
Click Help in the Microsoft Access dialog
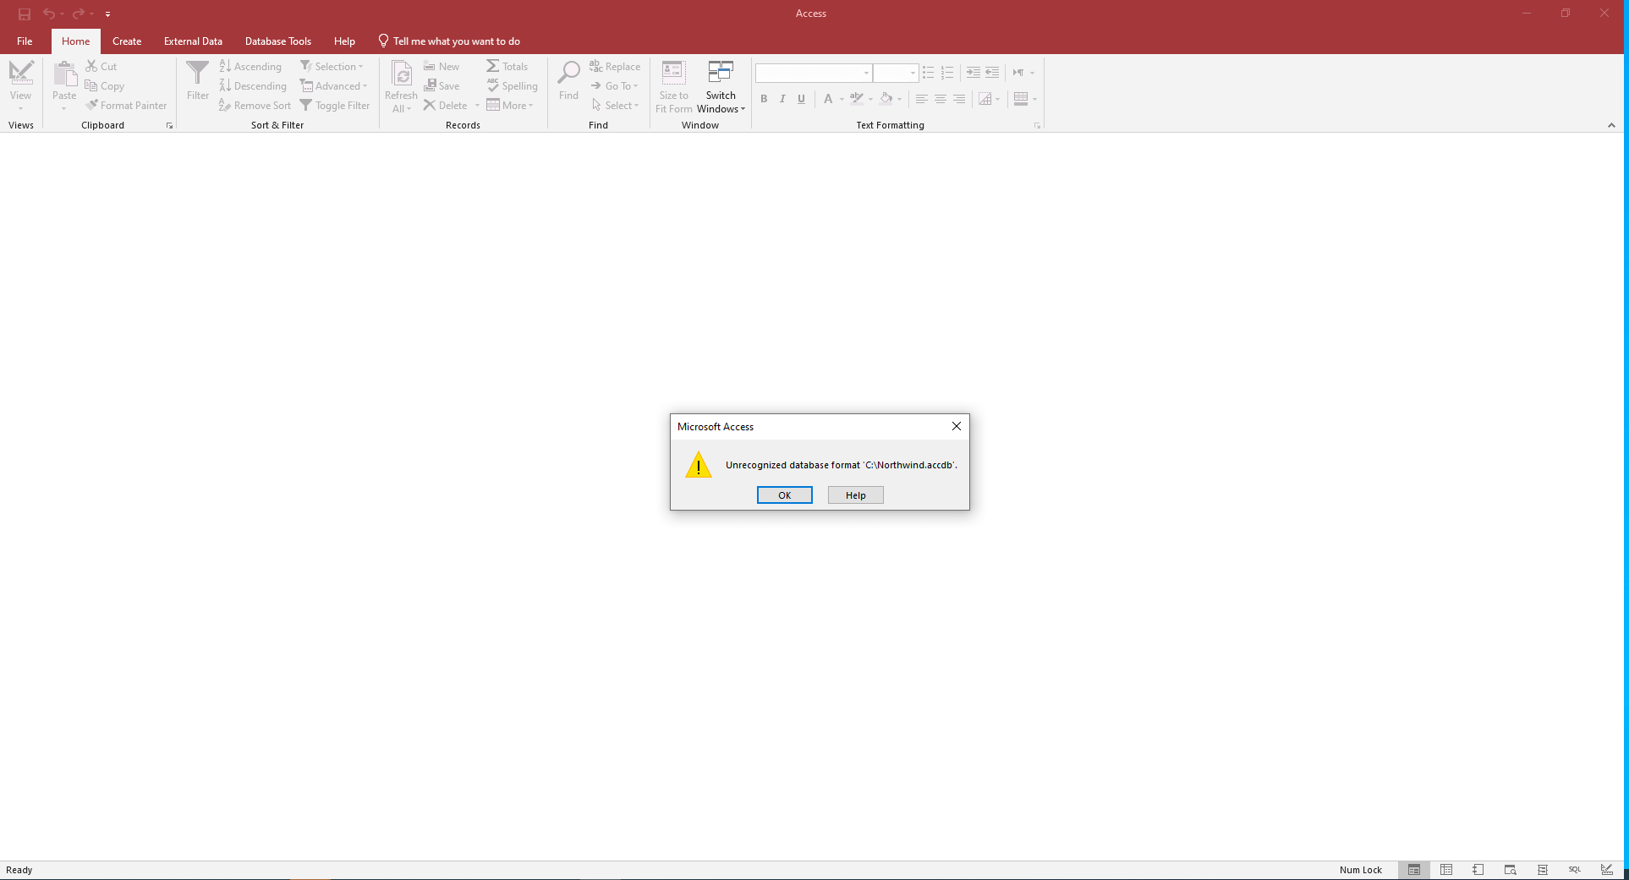click(x=855, y=495)
